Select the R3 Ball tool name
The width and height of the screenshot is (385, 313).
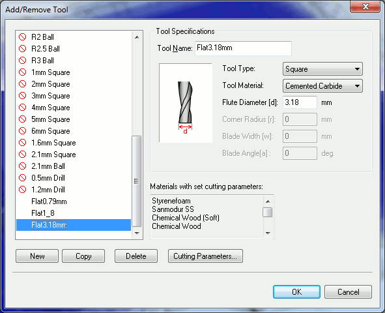click(x=42, y=61)
